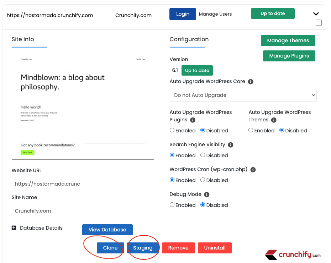Select Enabled for Auto Upgrade Plugins

(x=172, y=130)
